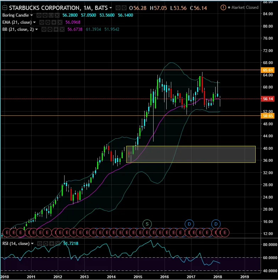Click the RSI (14, close) indicator name

point(16,244)
